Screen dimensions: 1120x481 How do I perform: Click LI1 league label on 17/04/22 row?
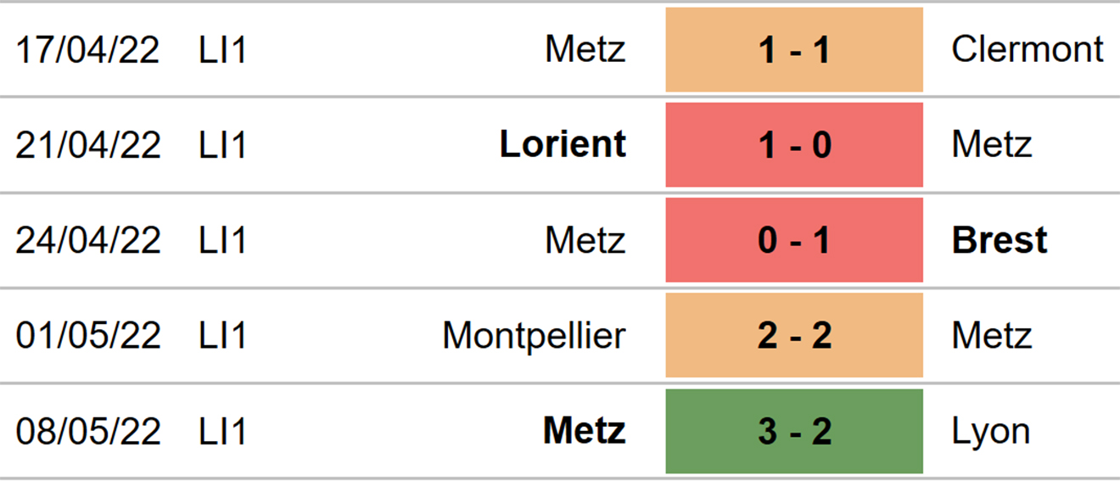223,50
